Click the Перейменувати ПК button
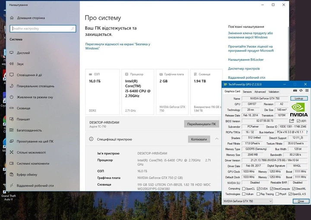Viewport: 311px width, 220px height. 201,124
